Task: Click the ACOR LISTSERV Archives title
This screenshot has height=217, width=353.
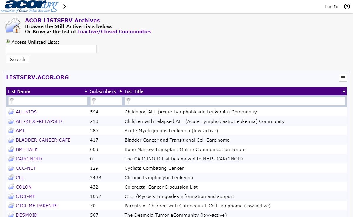Action: coord(62,21)
